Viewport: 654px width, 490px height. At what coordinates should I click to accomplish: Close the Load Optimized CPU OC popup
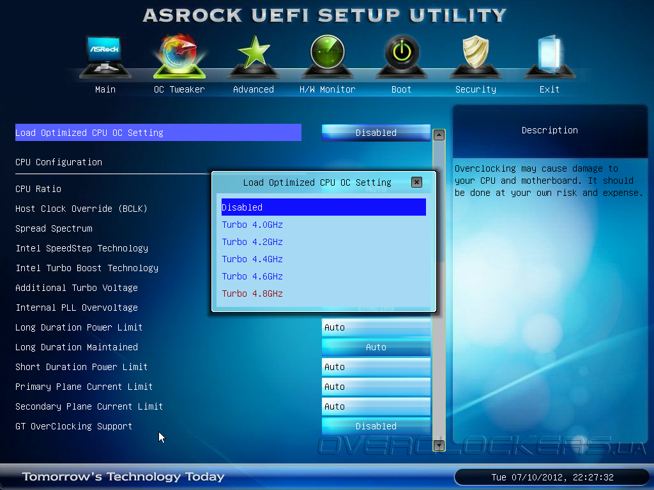[x=416, y=182]
